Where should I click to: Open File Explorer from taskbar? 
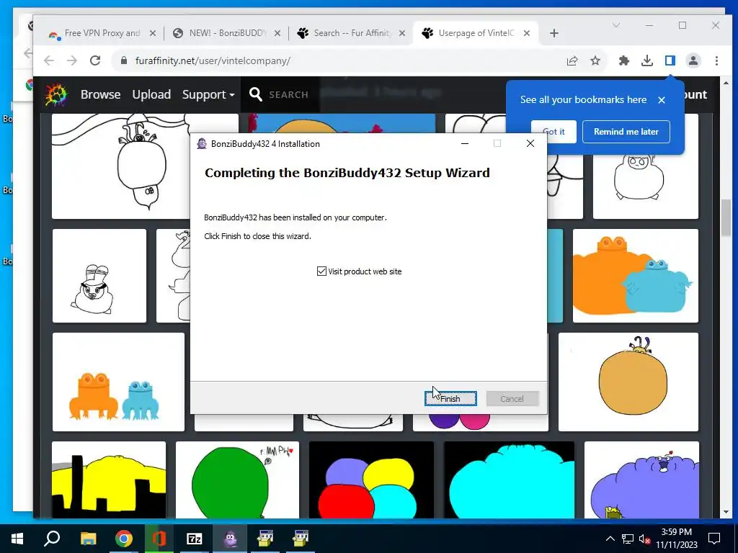pyautogui.click(x=88, y=539)
